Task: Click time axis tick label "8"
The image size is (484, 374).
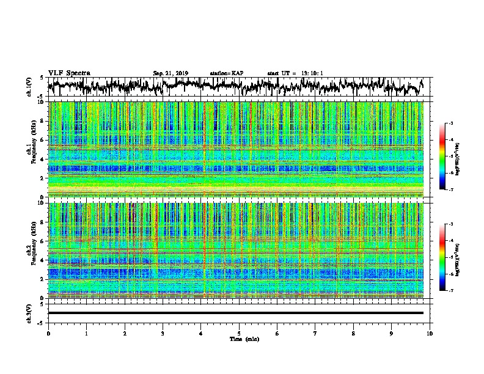Action: [353, 334]
